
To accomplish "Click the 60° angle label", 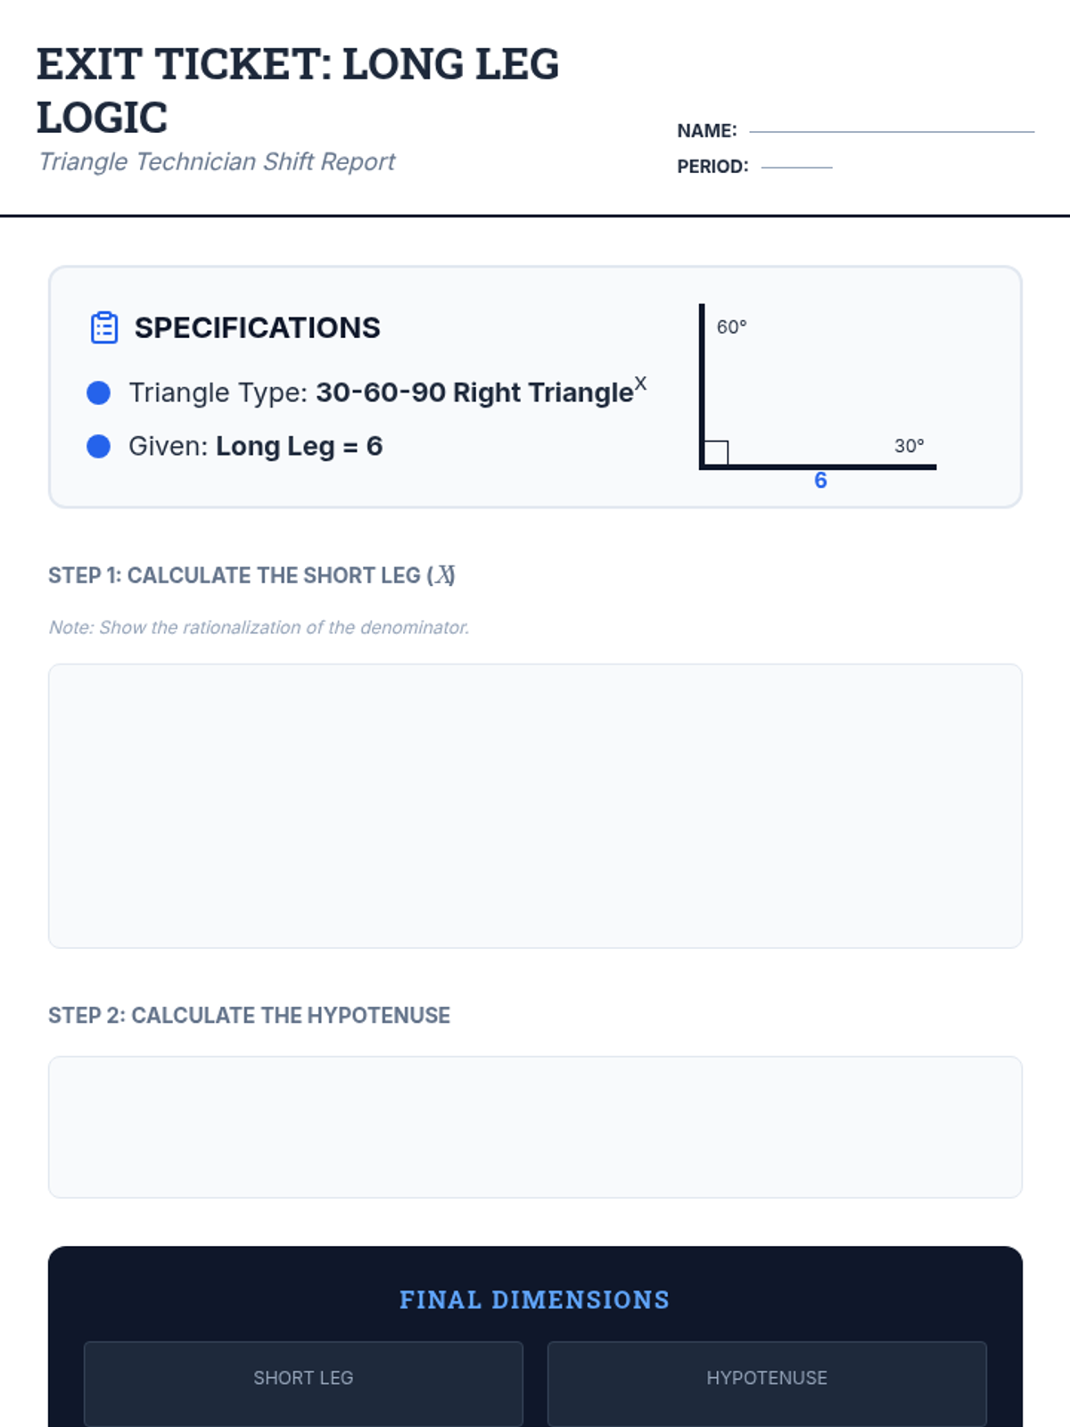I will 731,327.
